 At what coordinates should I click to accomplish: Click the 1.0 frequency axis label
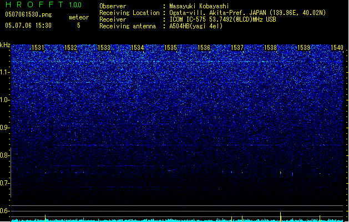click(x=4, y=100)
